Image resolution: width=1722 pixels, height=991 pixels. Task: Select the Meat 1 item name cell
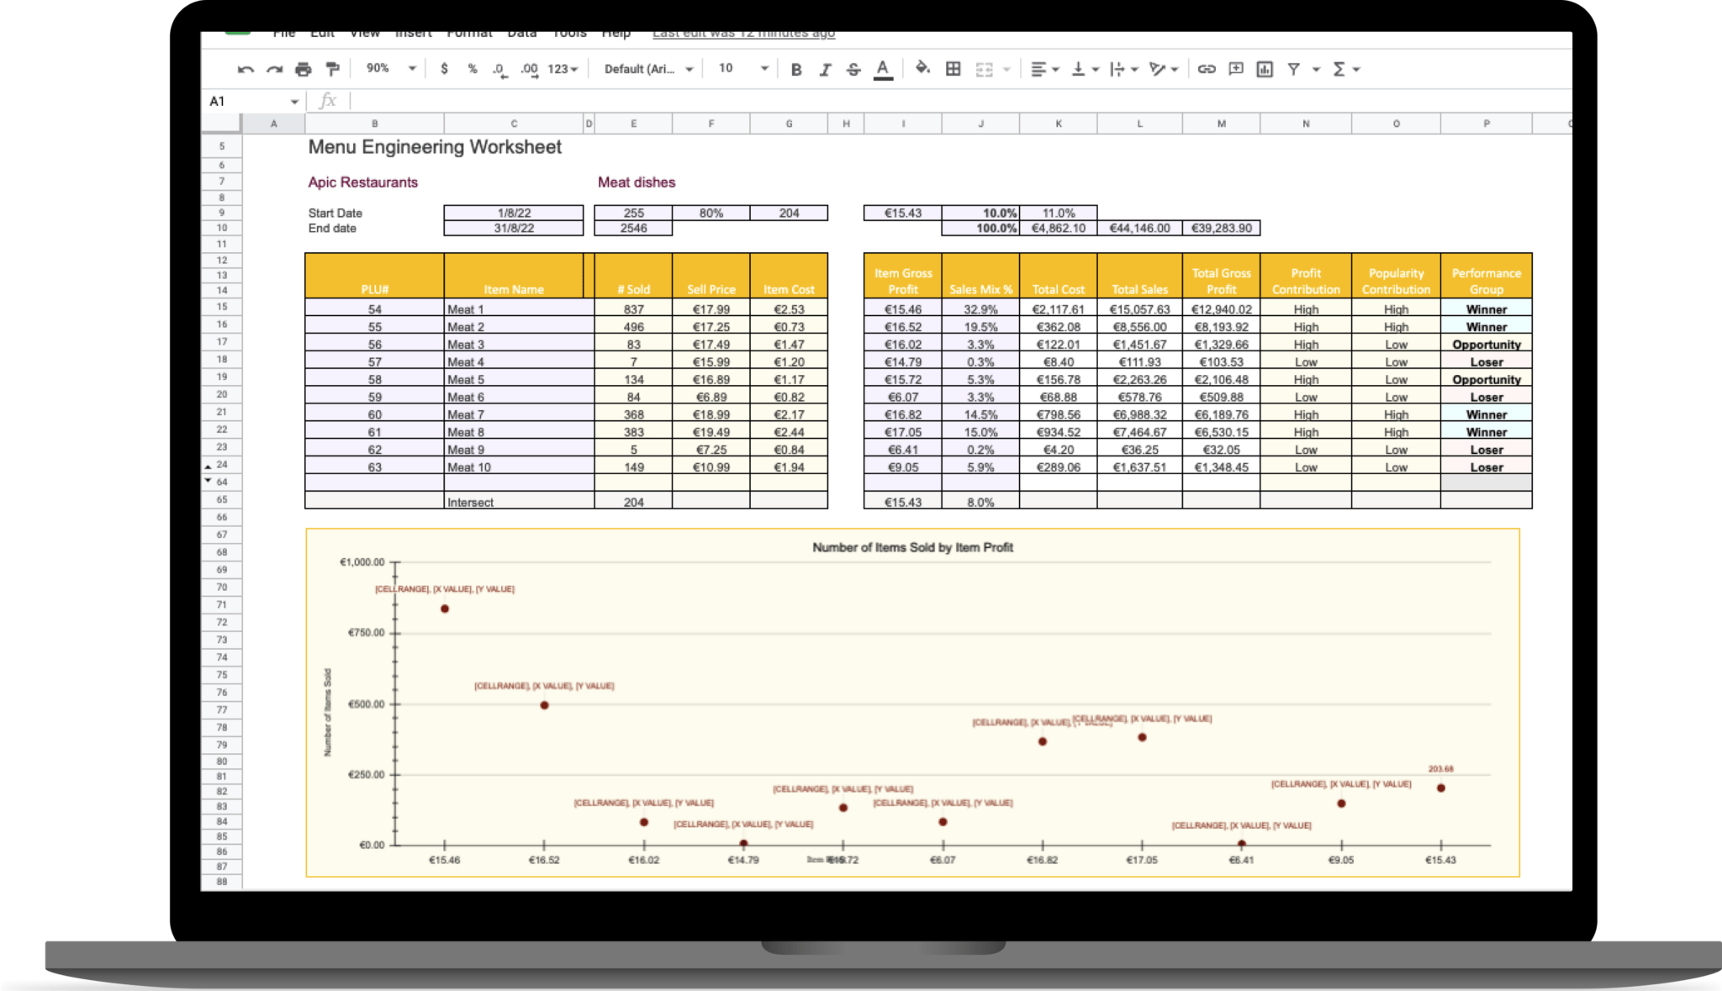pyautogui.click(x=519, y=309)
